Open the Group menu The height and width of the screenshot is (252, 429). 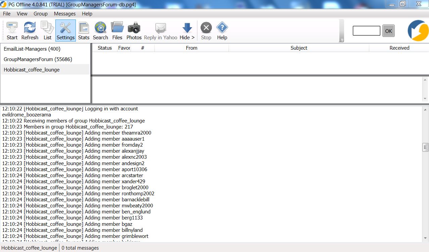pyautogui.click(x=41, y=14)
